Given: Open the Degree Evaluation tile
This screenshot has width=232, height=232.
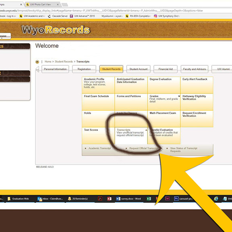Looking at the screenshot, I should click(x=164, y=85).
